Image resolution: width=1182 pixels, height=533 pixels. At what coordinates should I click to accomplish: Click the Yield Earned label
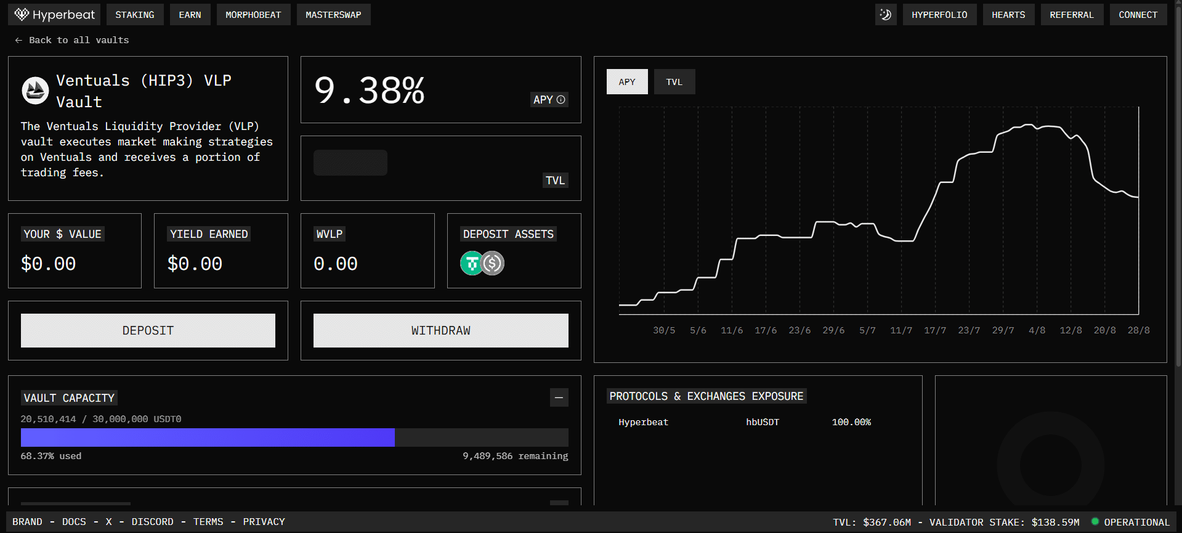[x=209, y=234]
